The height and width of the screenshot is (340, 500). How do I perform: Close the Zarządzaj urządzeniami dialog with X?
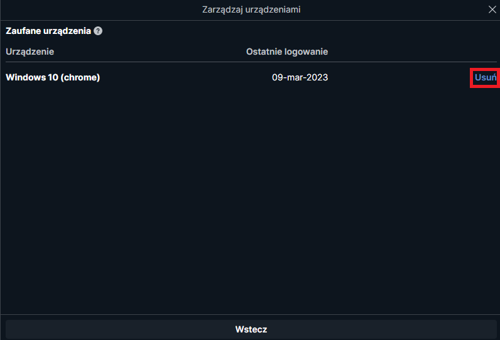pyautogui.click(x=492, y=9)
